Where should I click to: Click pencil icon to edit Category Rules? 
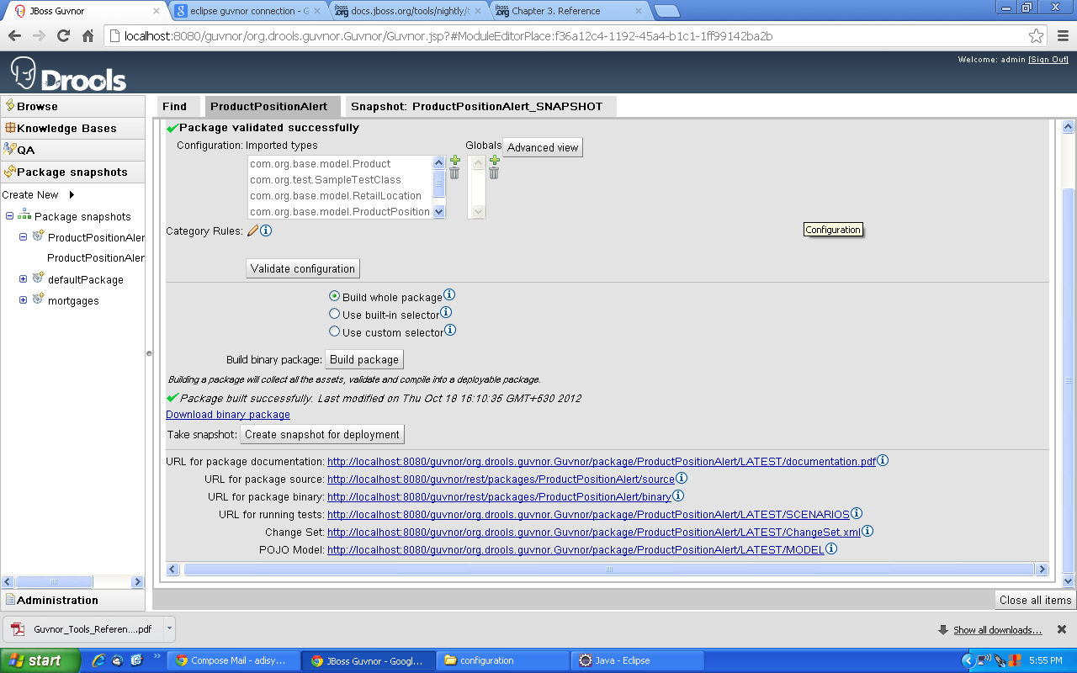[x=252, y=231]
